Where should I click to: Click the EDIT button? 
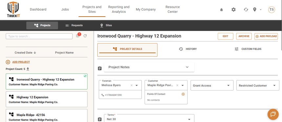click(x=226, y=36)
